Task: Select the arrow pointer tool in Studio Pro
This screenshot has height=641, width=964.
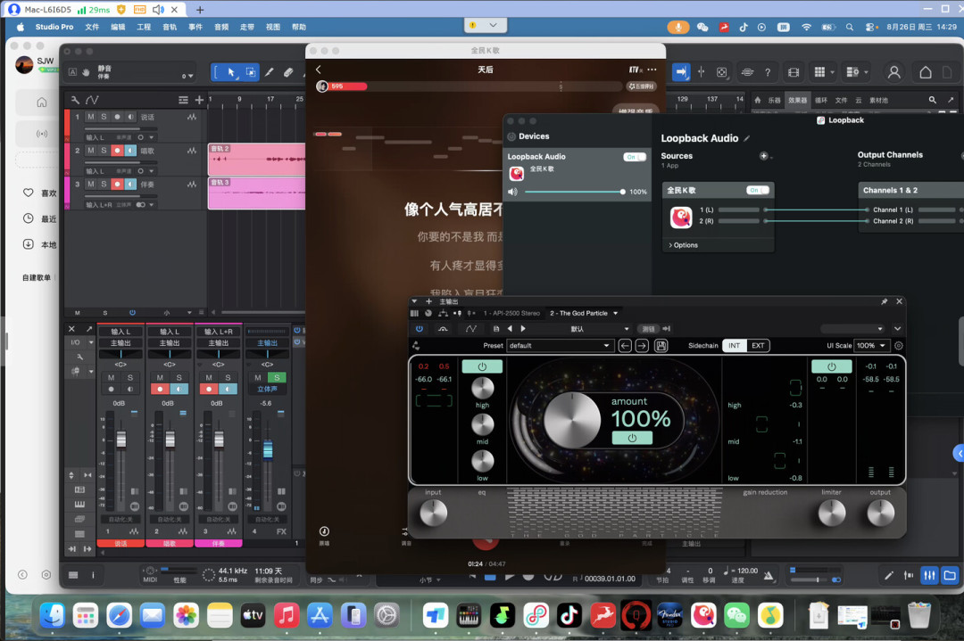Action: pyautogui.click(x=232, y=72)
